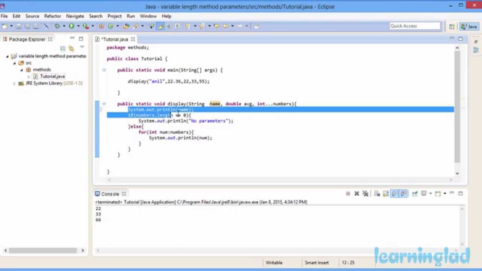Close the Console view tab X
Image resolution: width=482 pixels, height=271 pixels.
124,194
